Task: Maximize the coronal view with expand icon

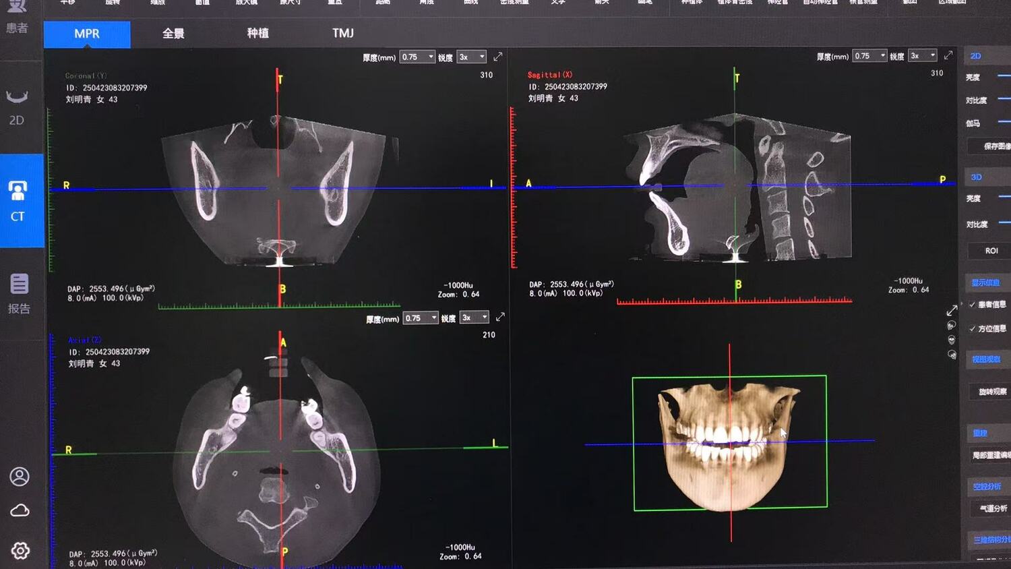Action: [x=498, y=57]
